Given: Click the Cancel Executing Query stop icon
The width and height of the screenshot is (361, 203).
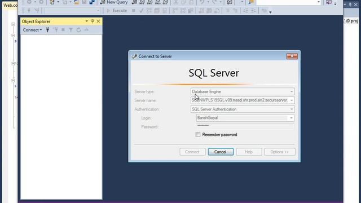Looking at the screenshot, I should point(134,11).
